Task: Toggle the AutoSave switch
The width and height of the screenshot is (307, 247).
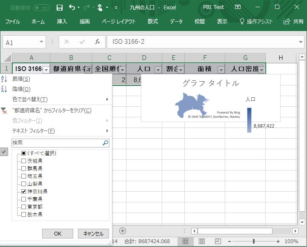Action: pos(41,7)
